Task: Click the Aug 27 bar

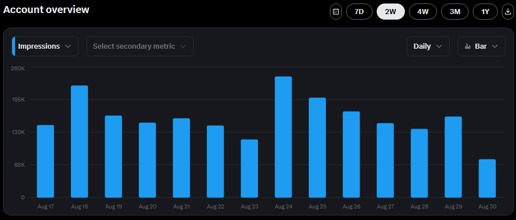Action: (x=385, y=160)
